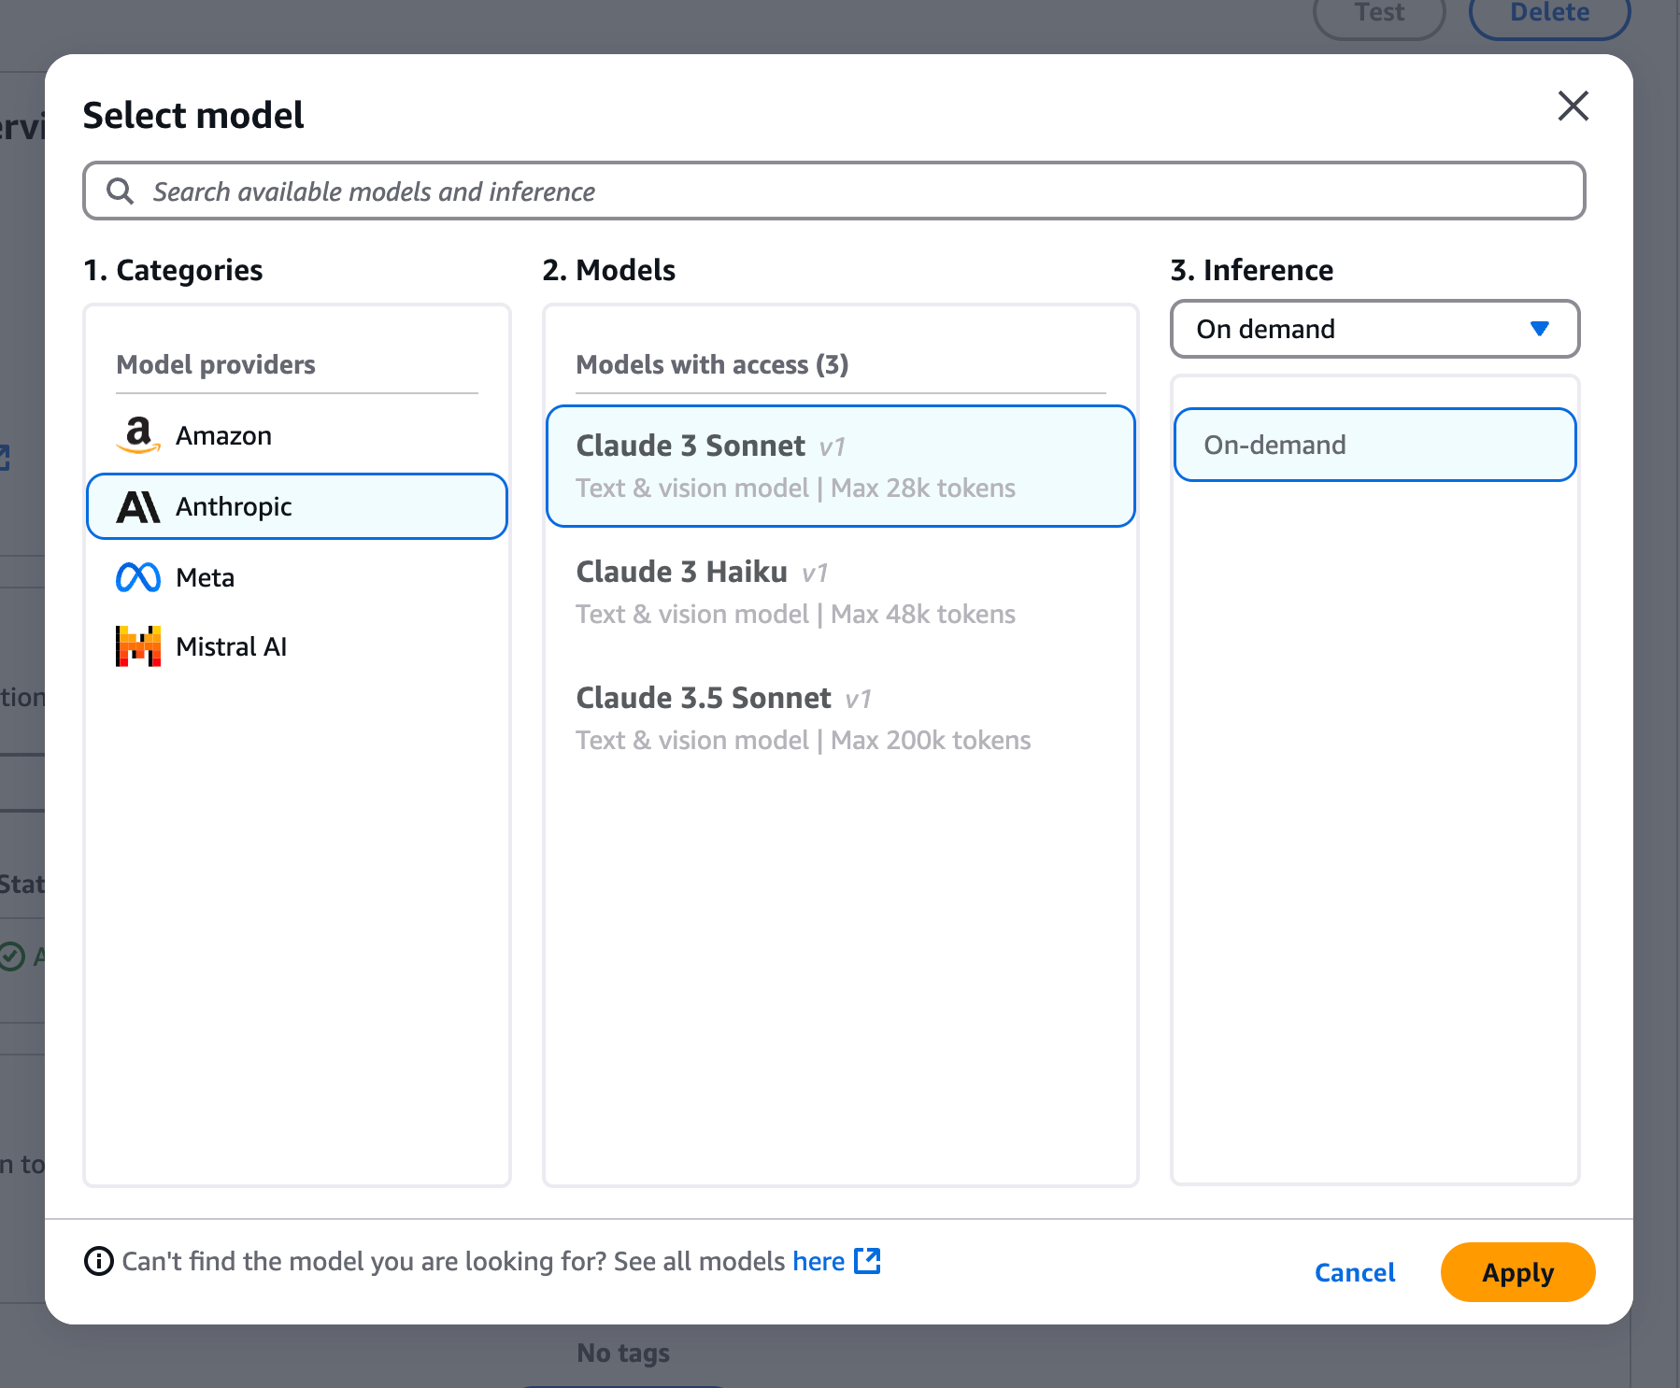The width and height of the screenshot is (1680, 1388).
Task: Click the Mistral AI logo icon
Action: click(138, 646)
